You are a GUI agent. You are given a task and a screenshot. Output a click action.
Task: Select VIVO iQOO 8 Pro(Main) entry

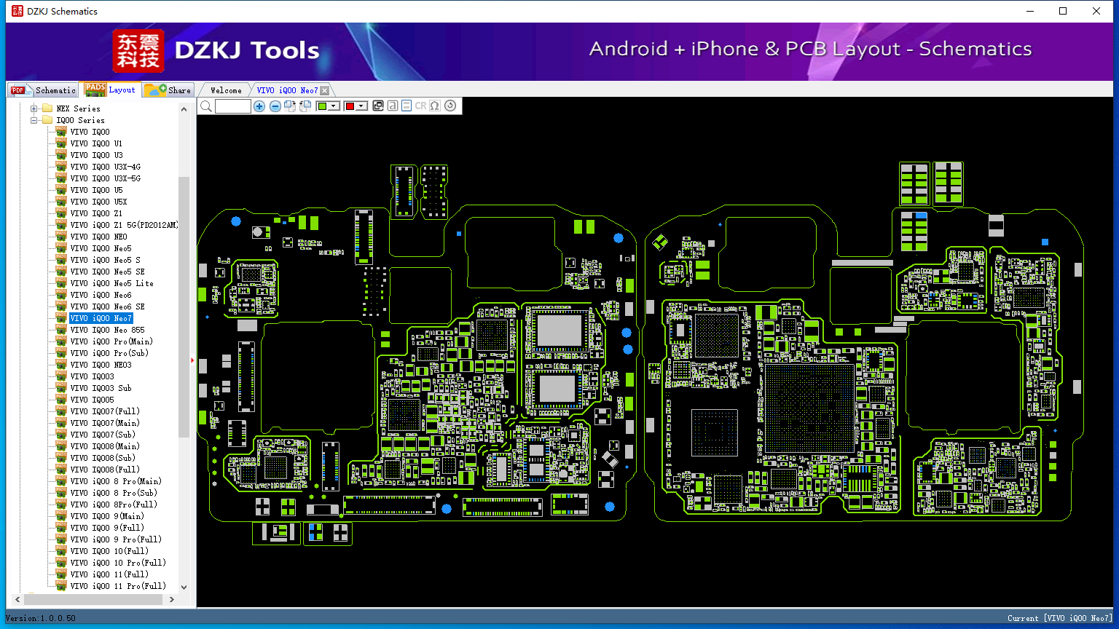(116, 481)
